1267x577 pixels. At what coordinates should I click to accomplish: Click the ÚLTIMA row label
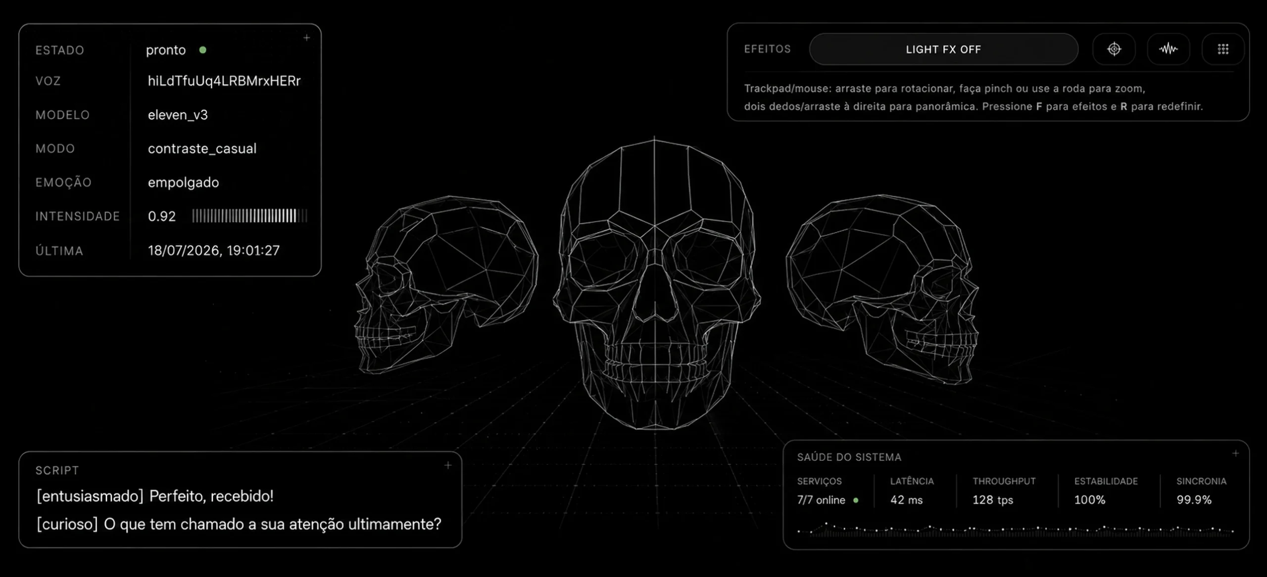coord(59,251)
